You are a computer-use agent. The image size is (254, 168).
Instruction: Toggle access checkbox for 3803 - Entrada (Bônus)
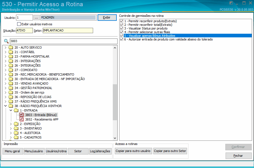tap(22, 115)
